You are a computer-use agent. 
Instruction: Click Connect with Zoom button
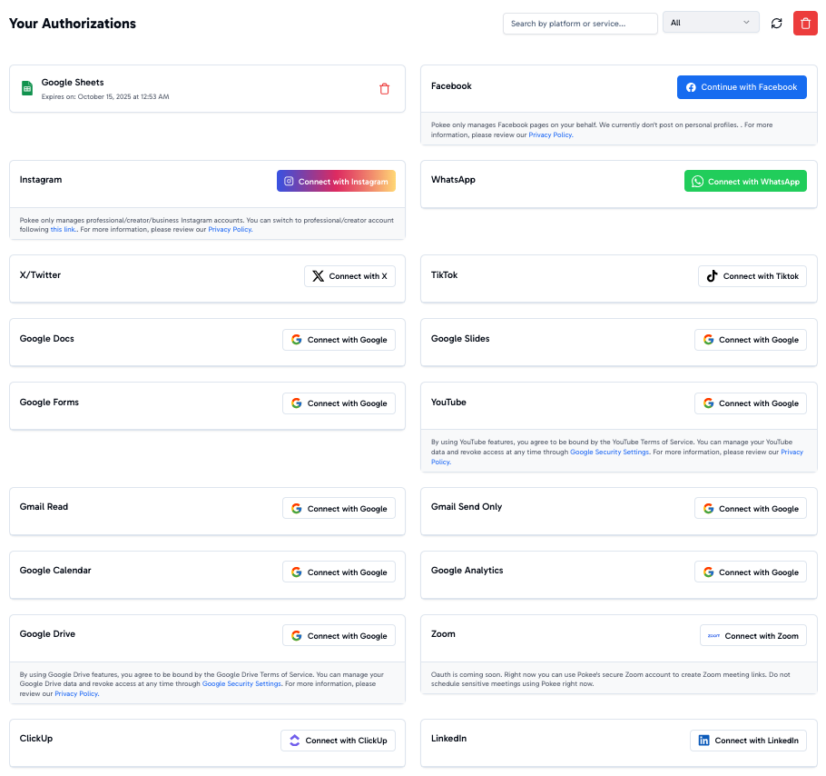tap(752, 636)
